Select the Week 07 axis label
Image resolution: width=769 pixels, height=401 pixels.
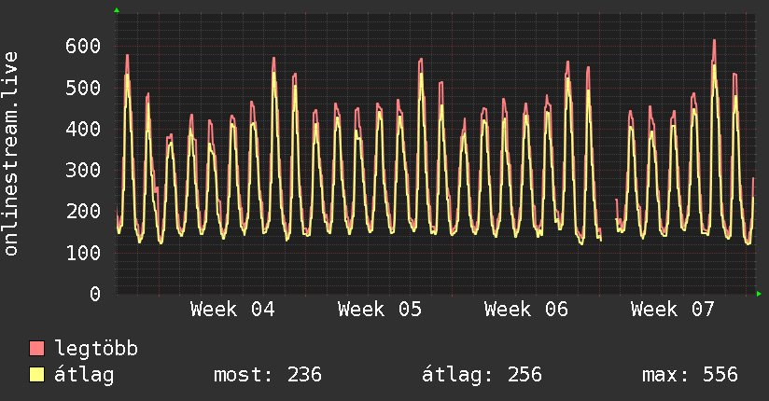click(673, 310)
